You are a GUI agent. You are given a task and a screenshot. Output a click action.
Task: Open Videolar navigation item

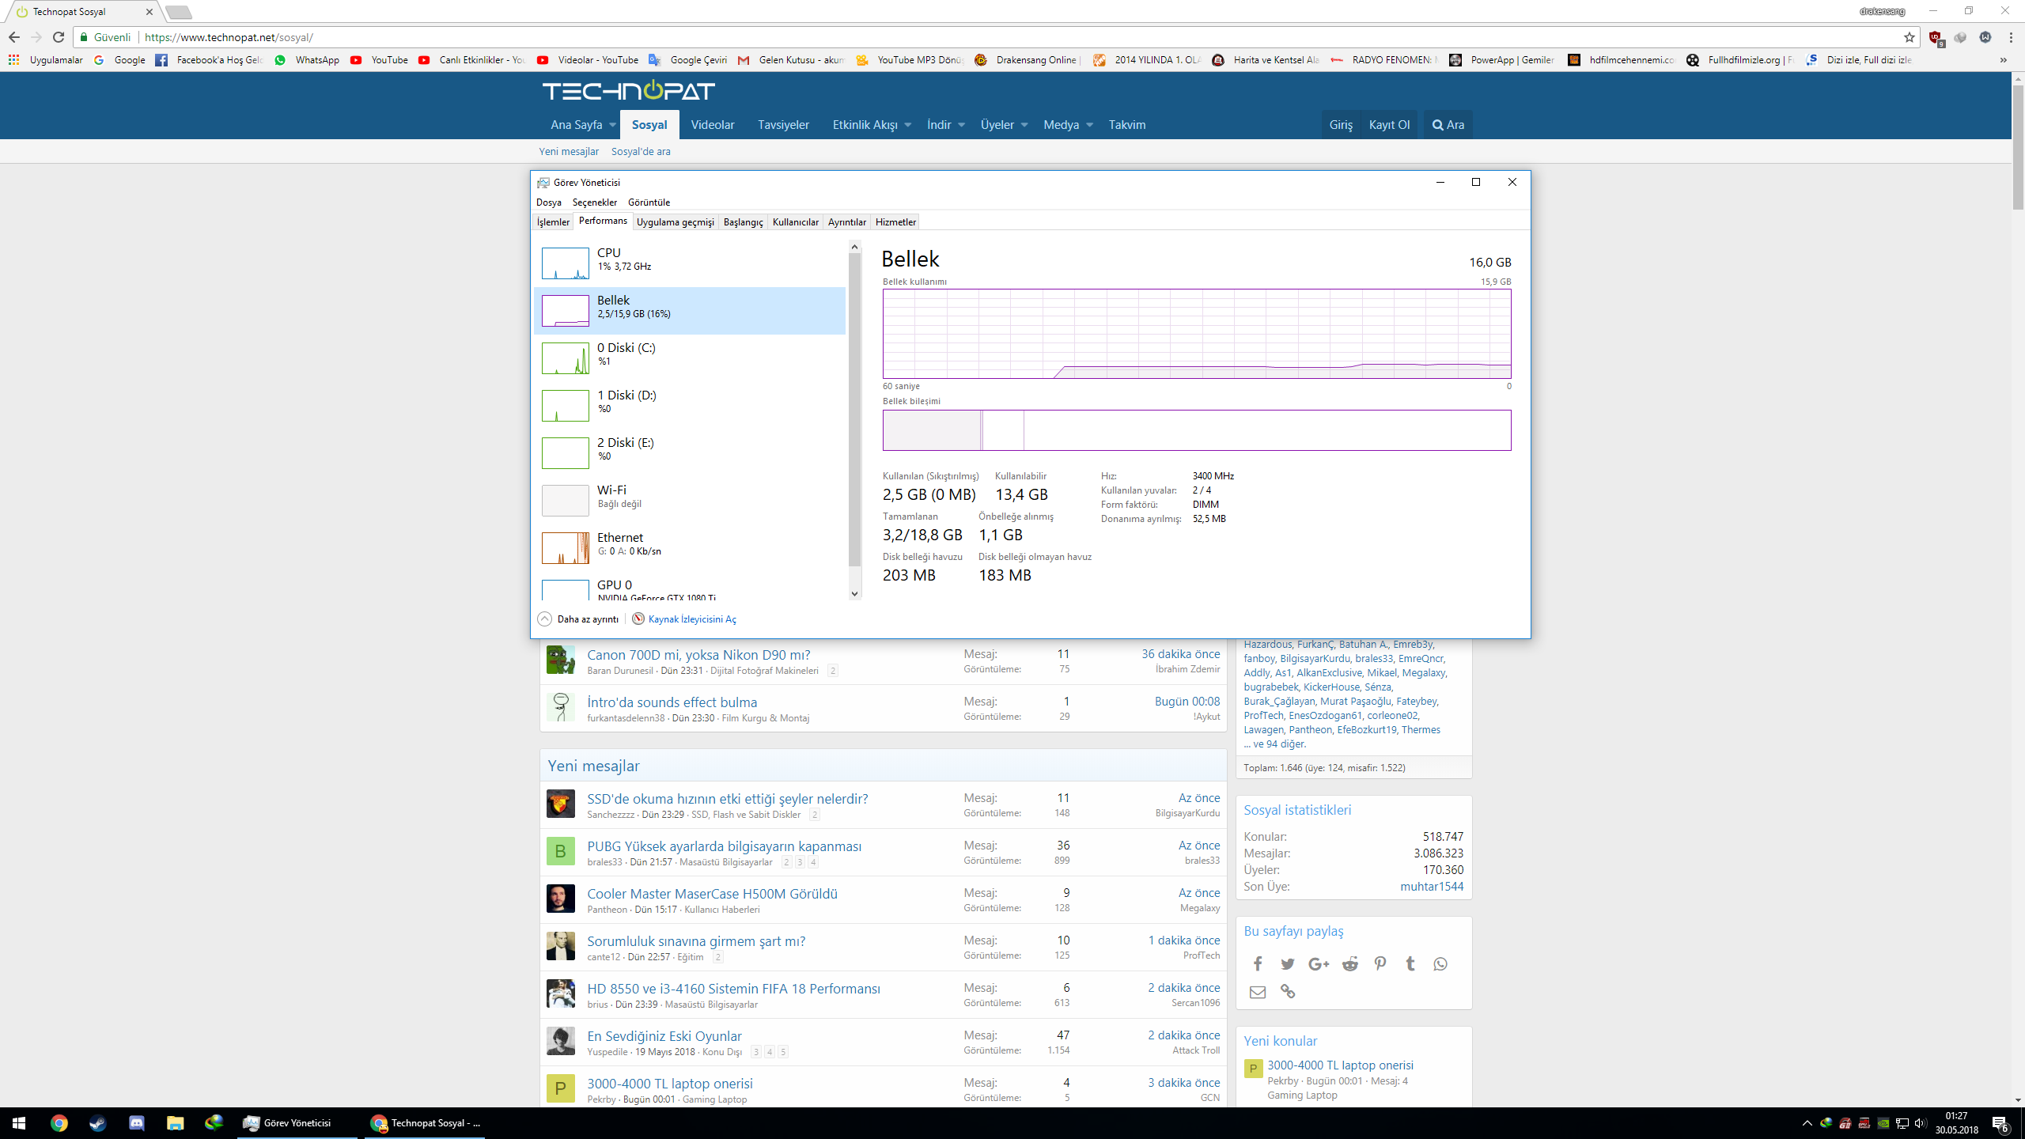pos(712,125)
